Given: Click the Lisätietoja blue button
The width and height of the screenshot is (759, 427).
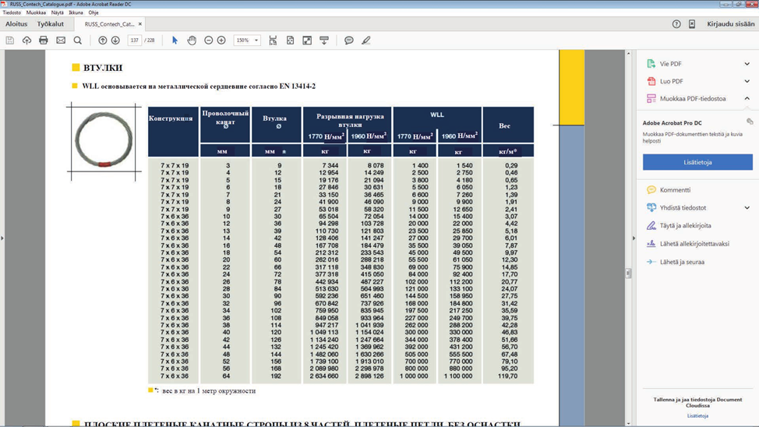Looking at the screenshot, I should tap(697, 162).
